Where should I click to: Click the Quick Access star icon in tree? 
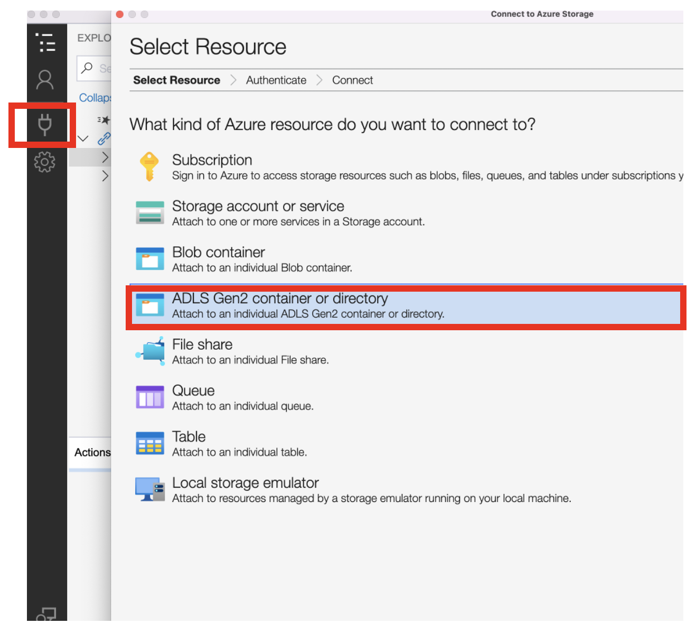[x=104, y=120]
